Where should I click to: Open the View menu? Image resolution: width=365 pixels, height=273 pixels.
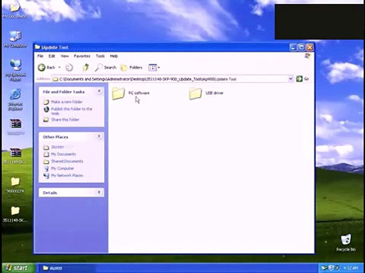65,56
